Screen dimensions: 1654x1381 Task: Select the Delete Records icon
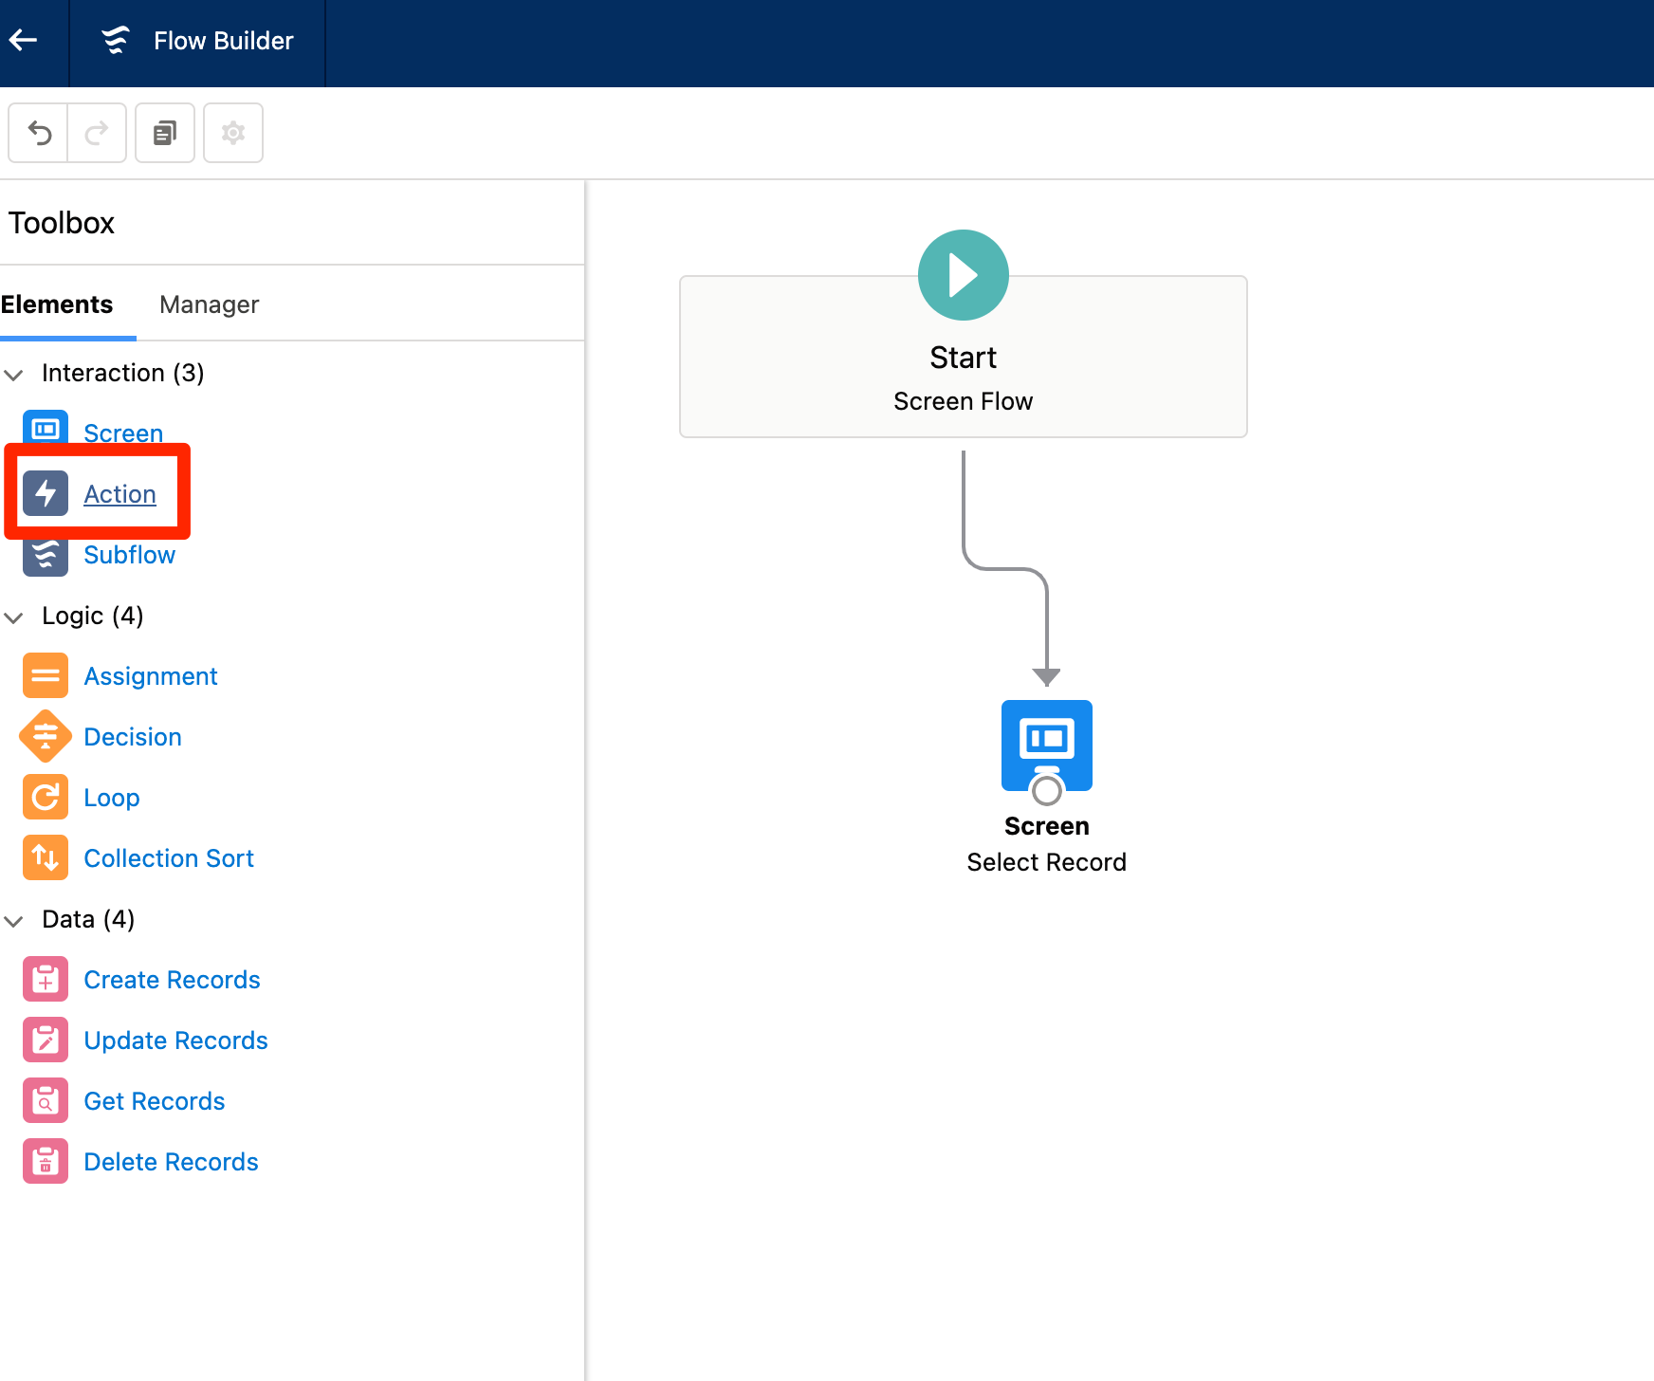tap(46, 1161)
